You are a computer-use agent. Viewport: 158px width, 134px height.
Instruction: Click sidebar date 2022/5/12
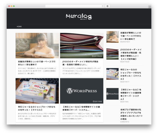[x=125, y=122]
